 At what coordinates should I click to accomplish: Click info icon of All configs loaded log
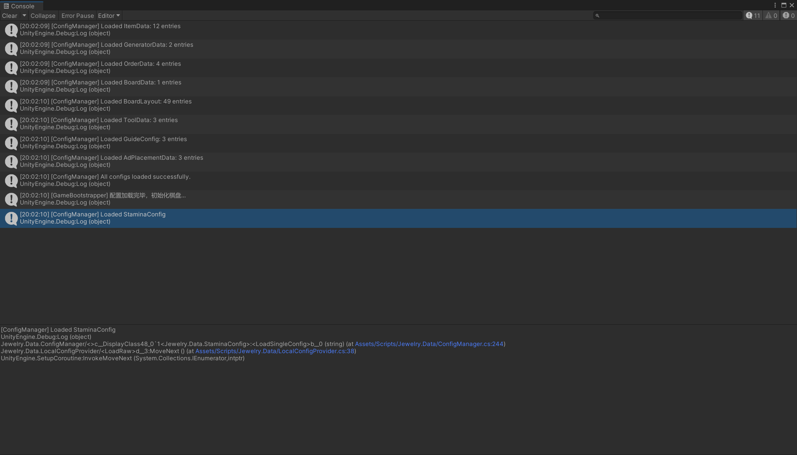(11, 180)
